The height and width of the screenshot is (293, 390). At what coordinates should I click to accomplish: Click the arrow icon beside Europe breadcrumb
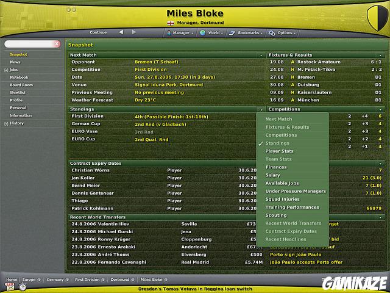[x=39, y=280]
